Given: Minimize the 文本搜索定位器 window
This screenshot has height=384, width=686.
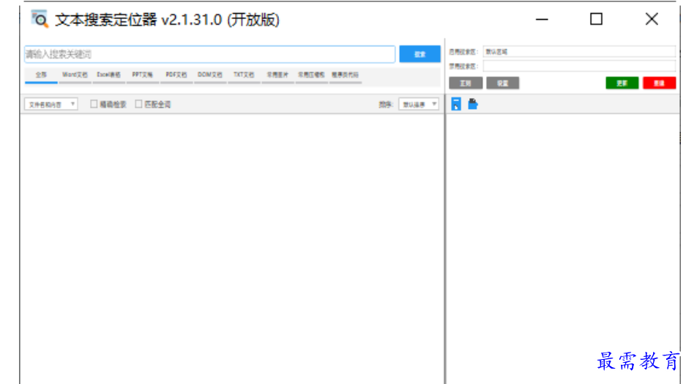Looking at the screenshot, I should point(542,19).
